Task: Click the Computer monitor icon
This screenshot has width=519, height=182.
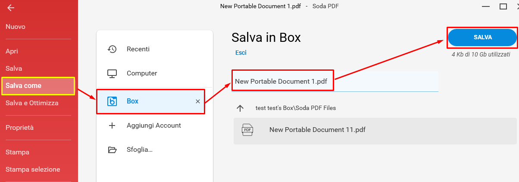Action: click(112, 73)
